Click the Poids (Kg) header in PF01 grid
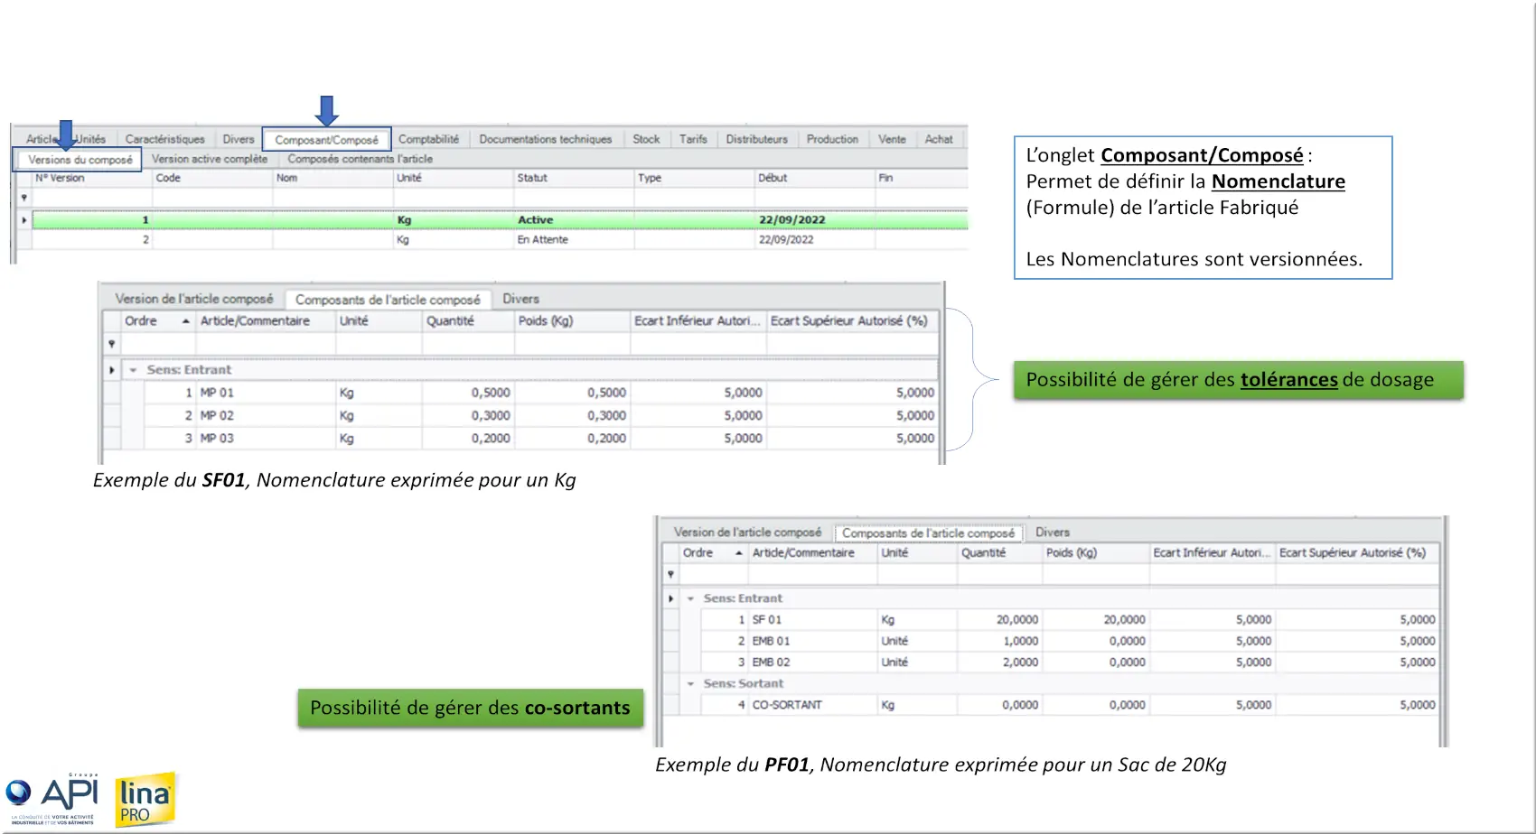 point(1095,552)
